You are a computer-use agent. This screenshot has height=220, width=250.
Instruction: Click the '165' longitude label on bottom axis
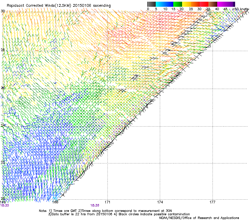coord(3,202)
